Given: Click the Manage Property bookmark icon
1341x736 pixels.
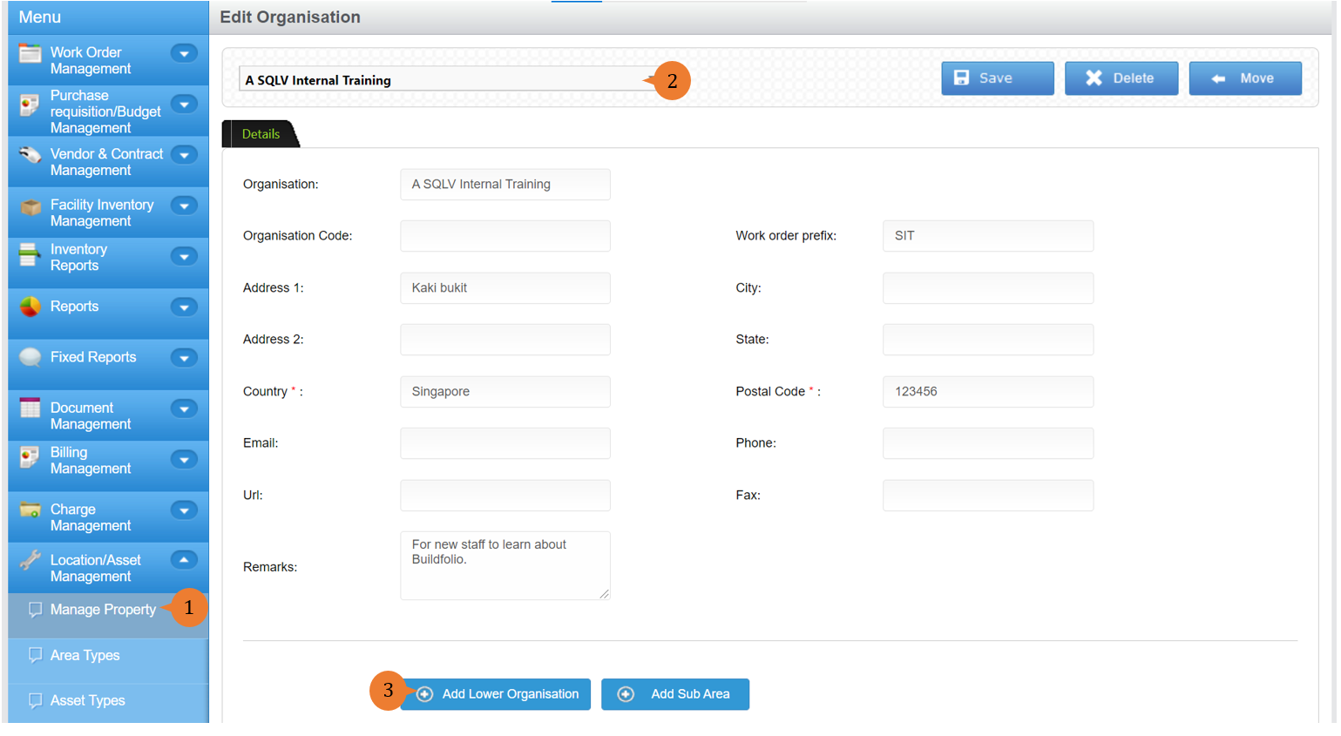Looking at the screenshot, I should pos(35,610).
